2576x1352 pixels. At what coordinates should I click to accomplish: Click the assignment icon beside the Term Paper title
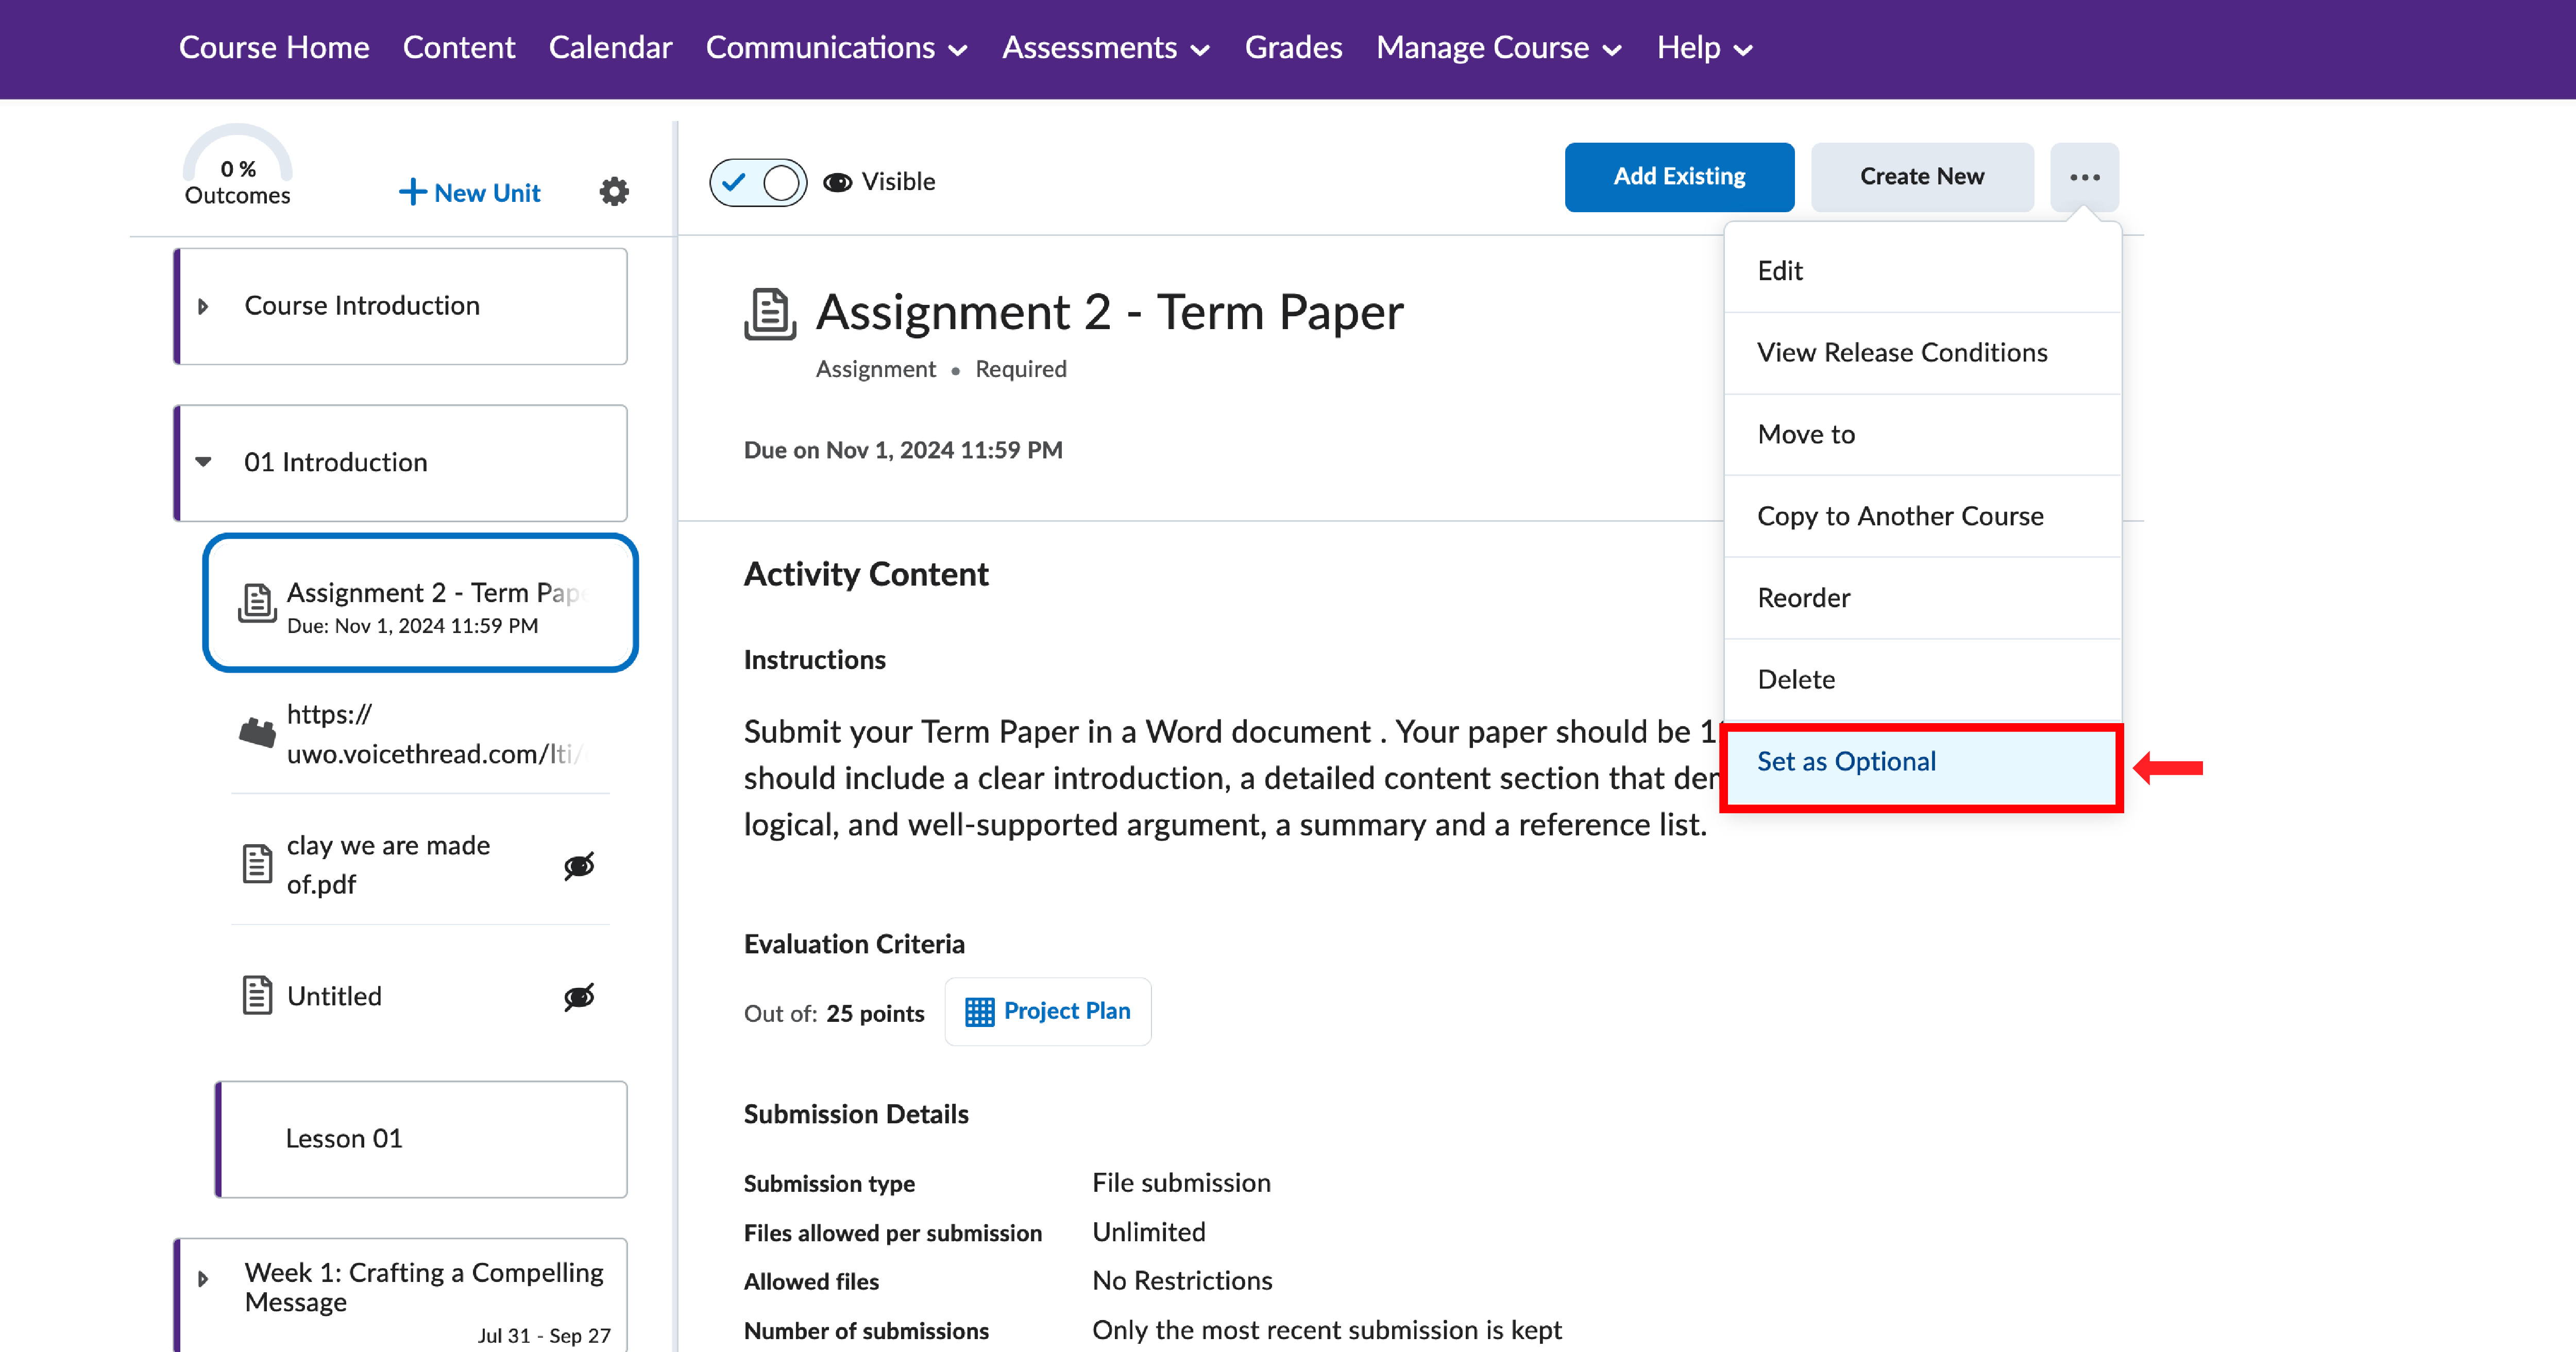pyautogui.click(x=769, y=314)
